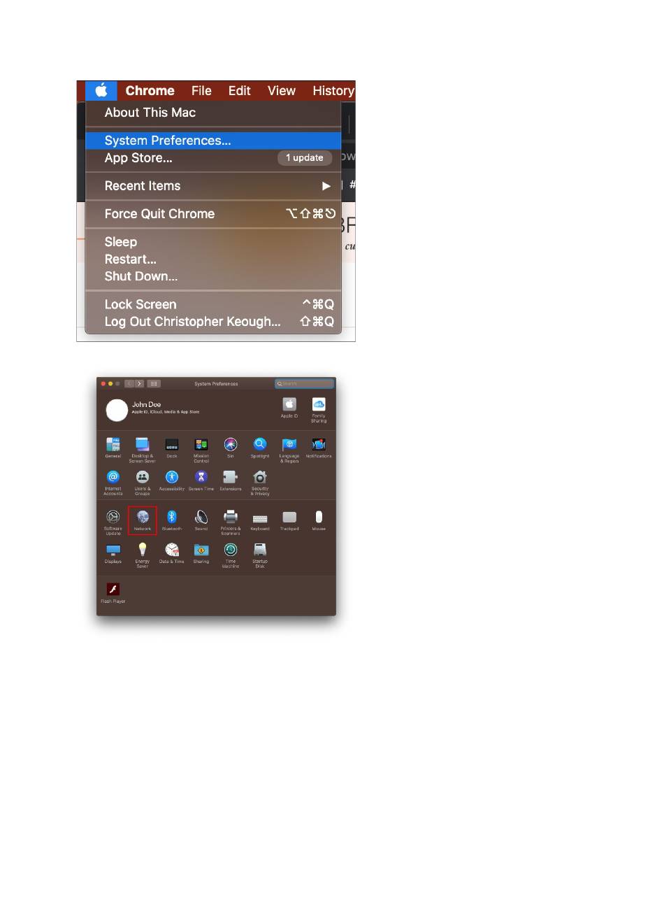Viewport: 664px width, 898px height.
Task: Click the System Preferences search field
Action: [304, 383]
